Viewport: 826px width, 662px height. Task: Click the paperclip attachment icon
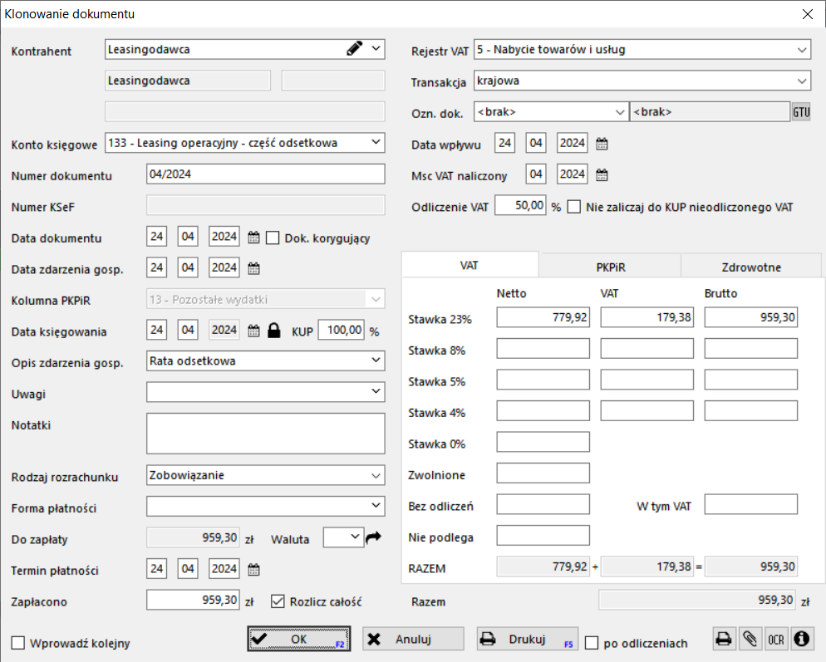click(x=750, y=639)
